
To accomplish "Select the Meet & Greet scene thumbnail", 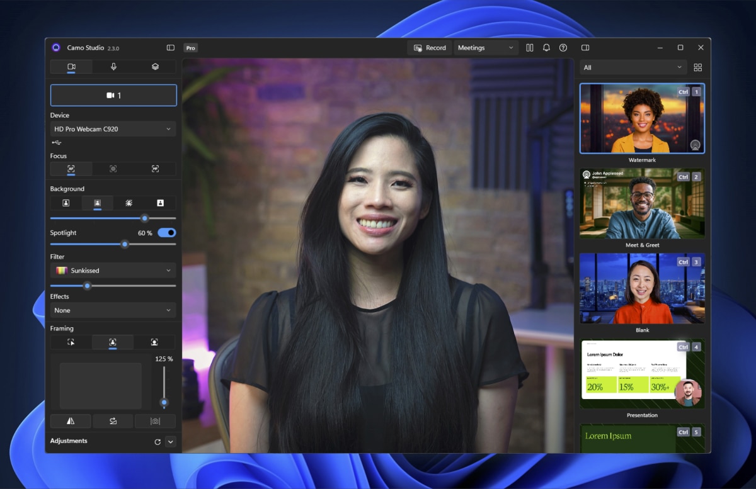I will 642,203.
